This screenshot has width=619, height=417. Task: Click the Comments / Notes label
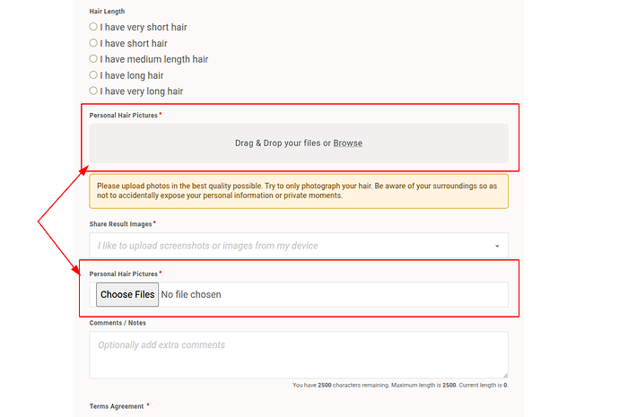pyautogui.click(x=118, y=323)
